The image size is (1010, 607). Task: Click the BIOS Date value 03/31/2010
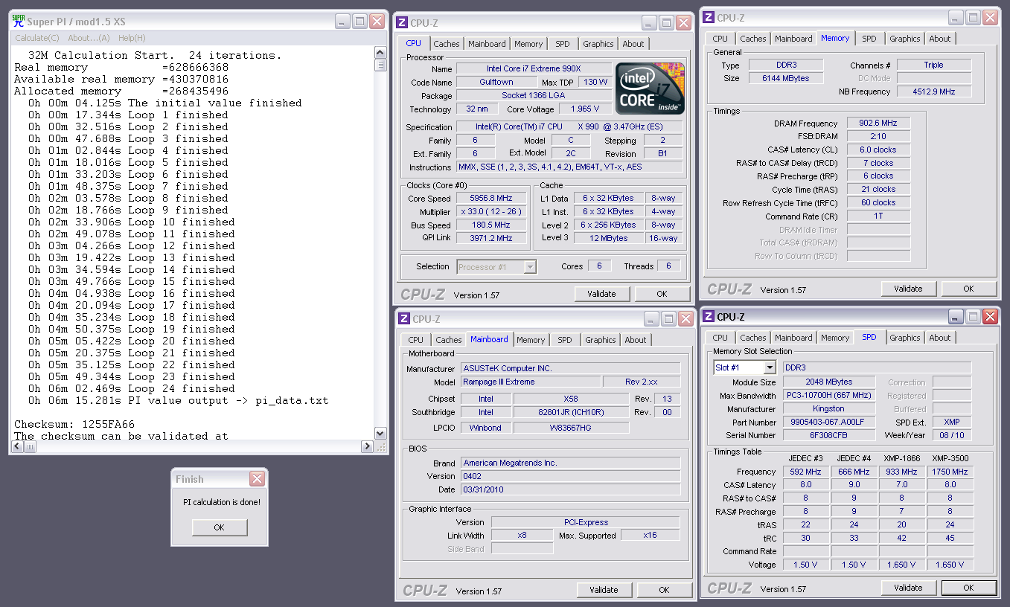point(570,489)
